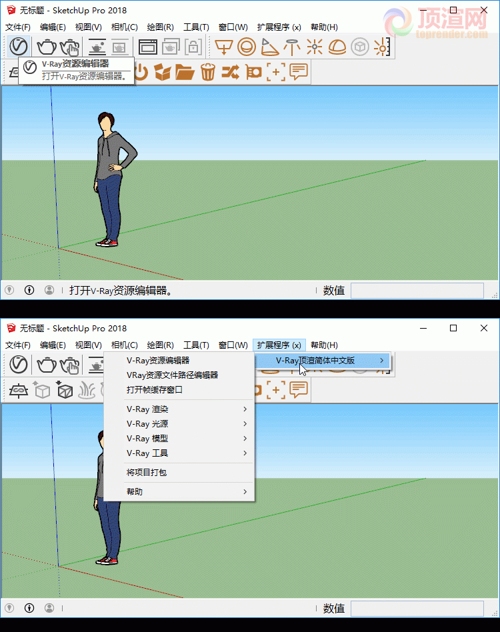
Task: Click the orange shuffle arrows icon
Action: click(x=231, y=72)
